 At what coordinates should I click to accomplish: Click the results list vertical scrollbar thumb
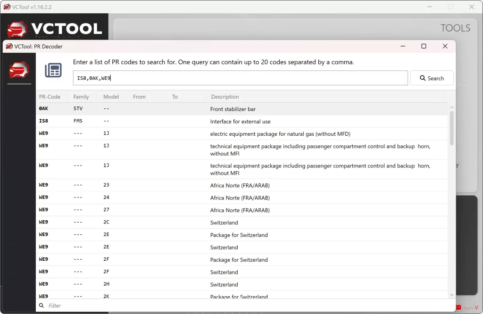pos(451,128)
